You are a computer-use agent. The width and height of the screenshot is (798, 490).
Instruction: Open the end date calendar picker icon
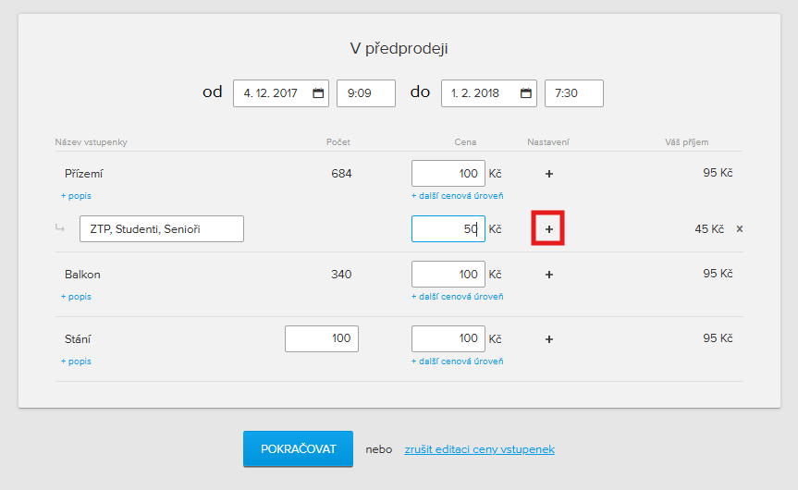point(526,93)
